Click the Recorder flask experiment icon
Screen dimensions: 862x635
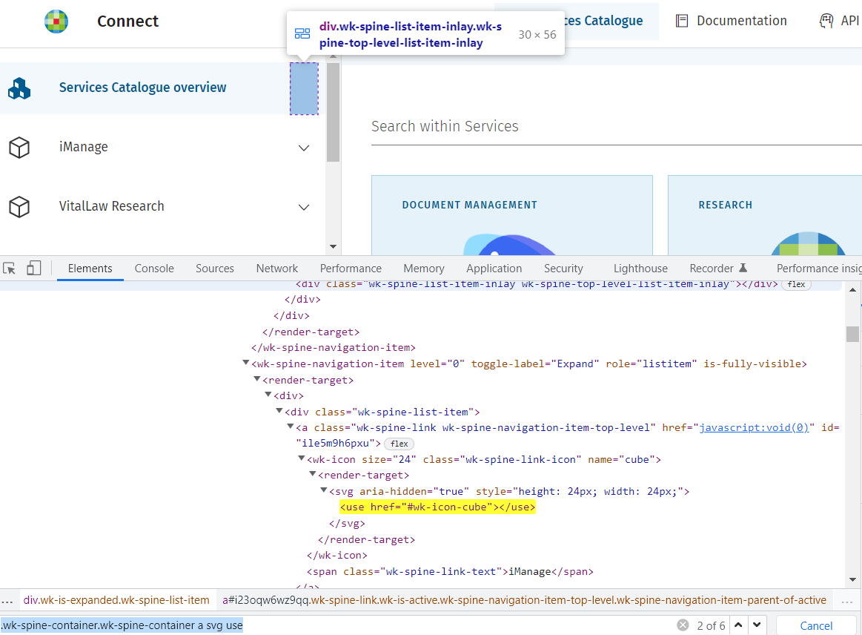[x=743, y=268]
